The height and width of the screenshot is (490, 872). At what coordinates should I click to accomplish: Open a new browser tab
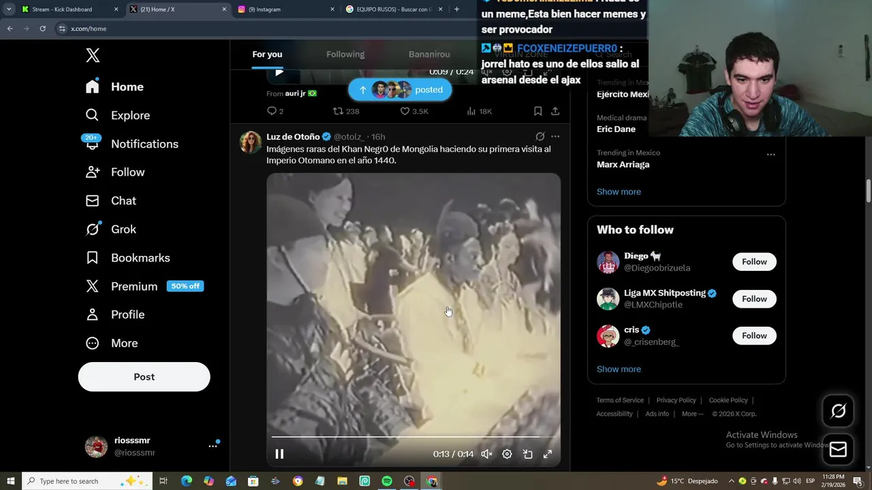(x=456, y=10)
